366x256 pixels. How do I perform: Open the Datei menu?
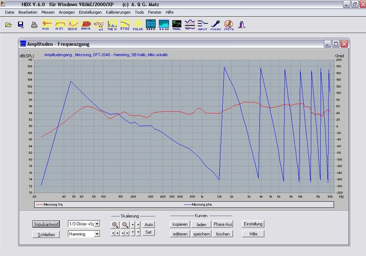tap(10, 12)
